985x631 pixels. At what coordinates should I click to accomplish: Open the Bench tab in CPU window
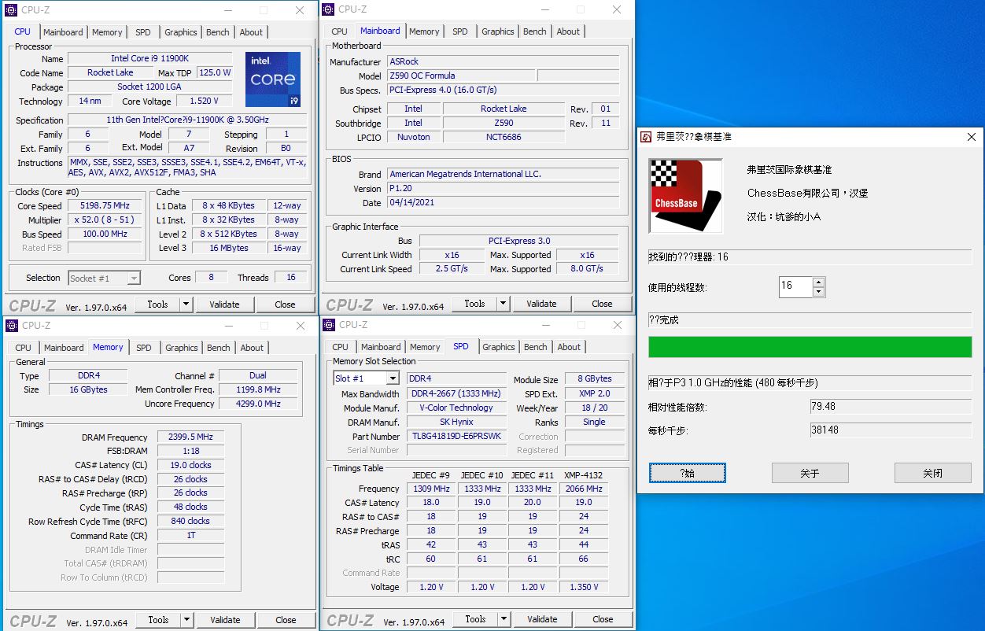(x=218, y=32)
